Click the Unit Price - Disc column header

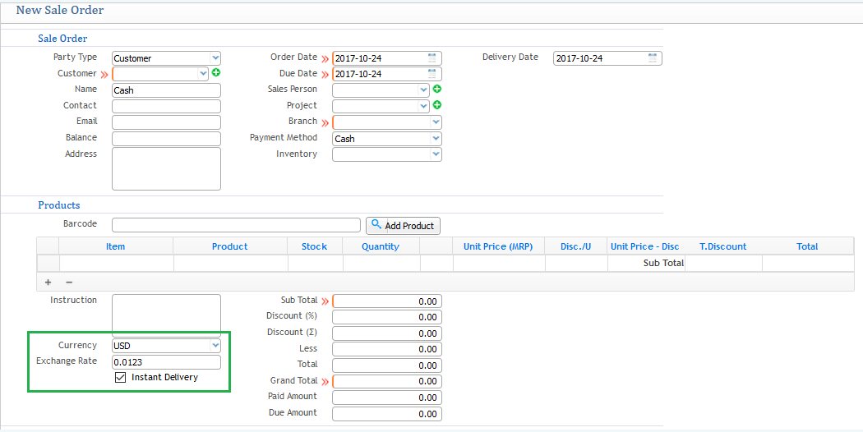[x=645, y=246]
